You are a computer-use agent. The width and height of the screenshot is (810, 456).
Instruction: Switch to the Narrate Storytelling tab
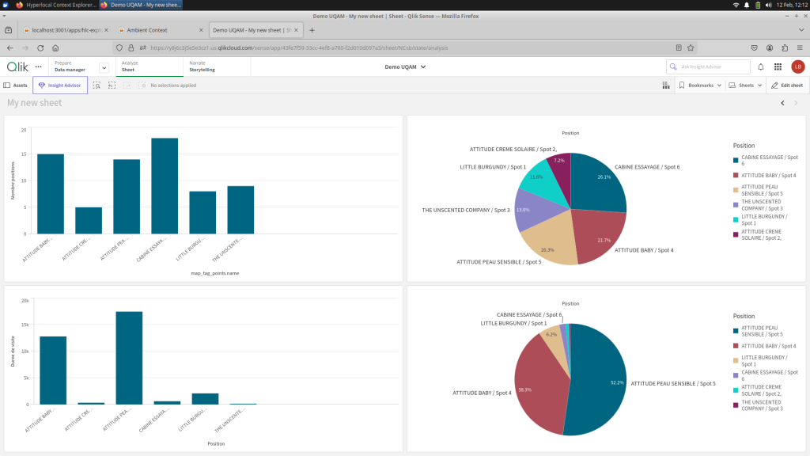click(x=202, y=66)
